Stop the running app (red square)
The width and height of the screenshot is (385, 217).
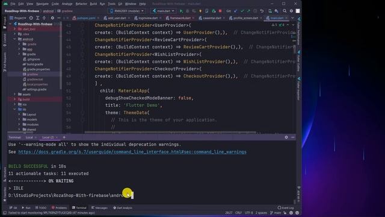tap(220, 11)
